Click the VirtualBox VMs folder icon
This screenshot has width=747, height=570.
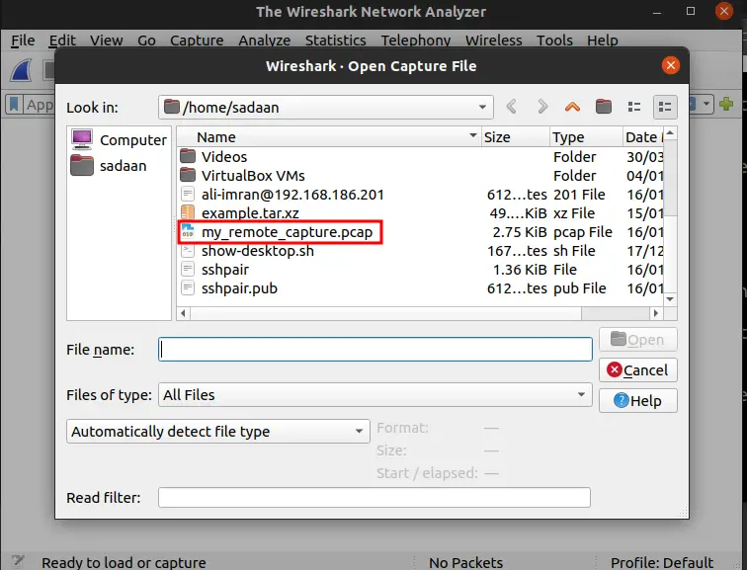point(188,175)
